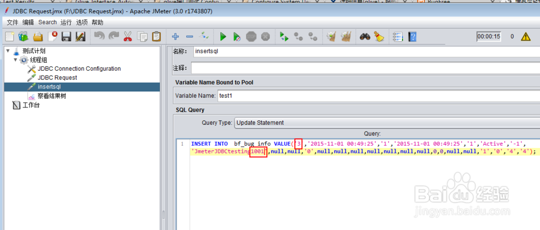Screen dimensions: 540x230
Task: Open the function helper dialog
Action: [x=398, y=36]
